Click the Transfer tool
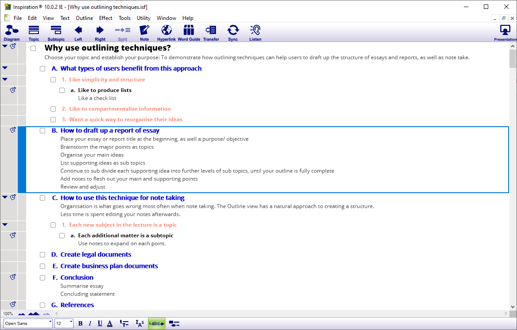The width and height of the screenshot is (517, 330). click(x=211, y=33)
